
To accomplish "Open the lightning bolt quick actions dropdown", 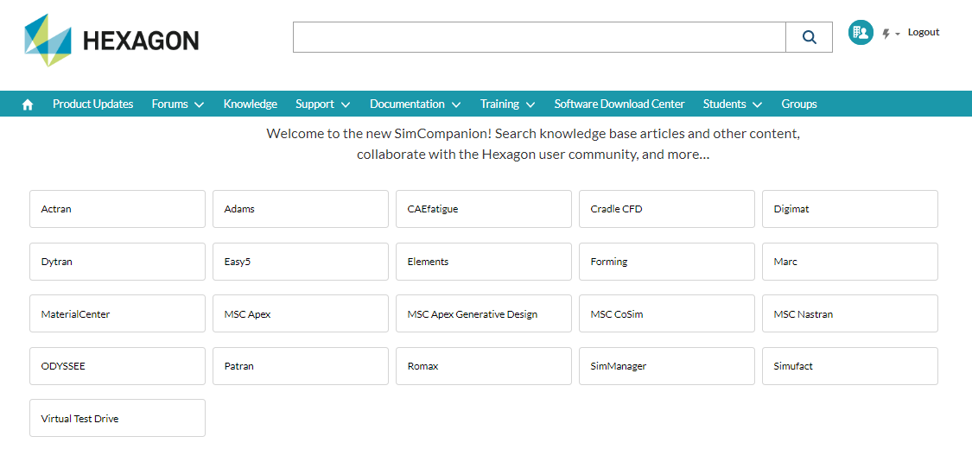I will tap(891, 34).
